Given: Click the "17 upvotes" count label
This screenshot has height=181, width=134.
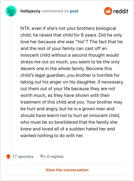Looking at the screenshot, I should (x=23, y=157).
